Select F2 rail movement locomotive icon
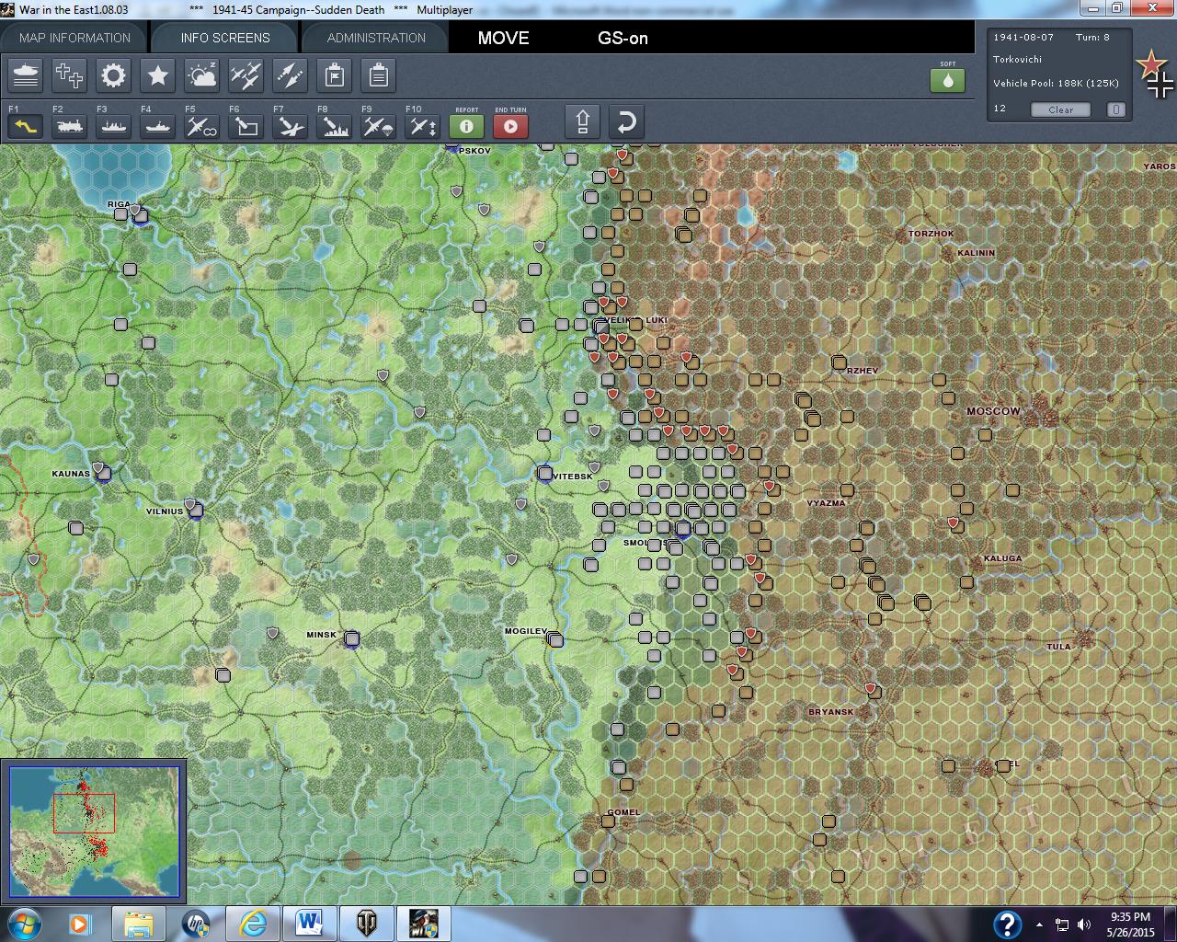1177x942 pixels. click(x=70, y=126)
